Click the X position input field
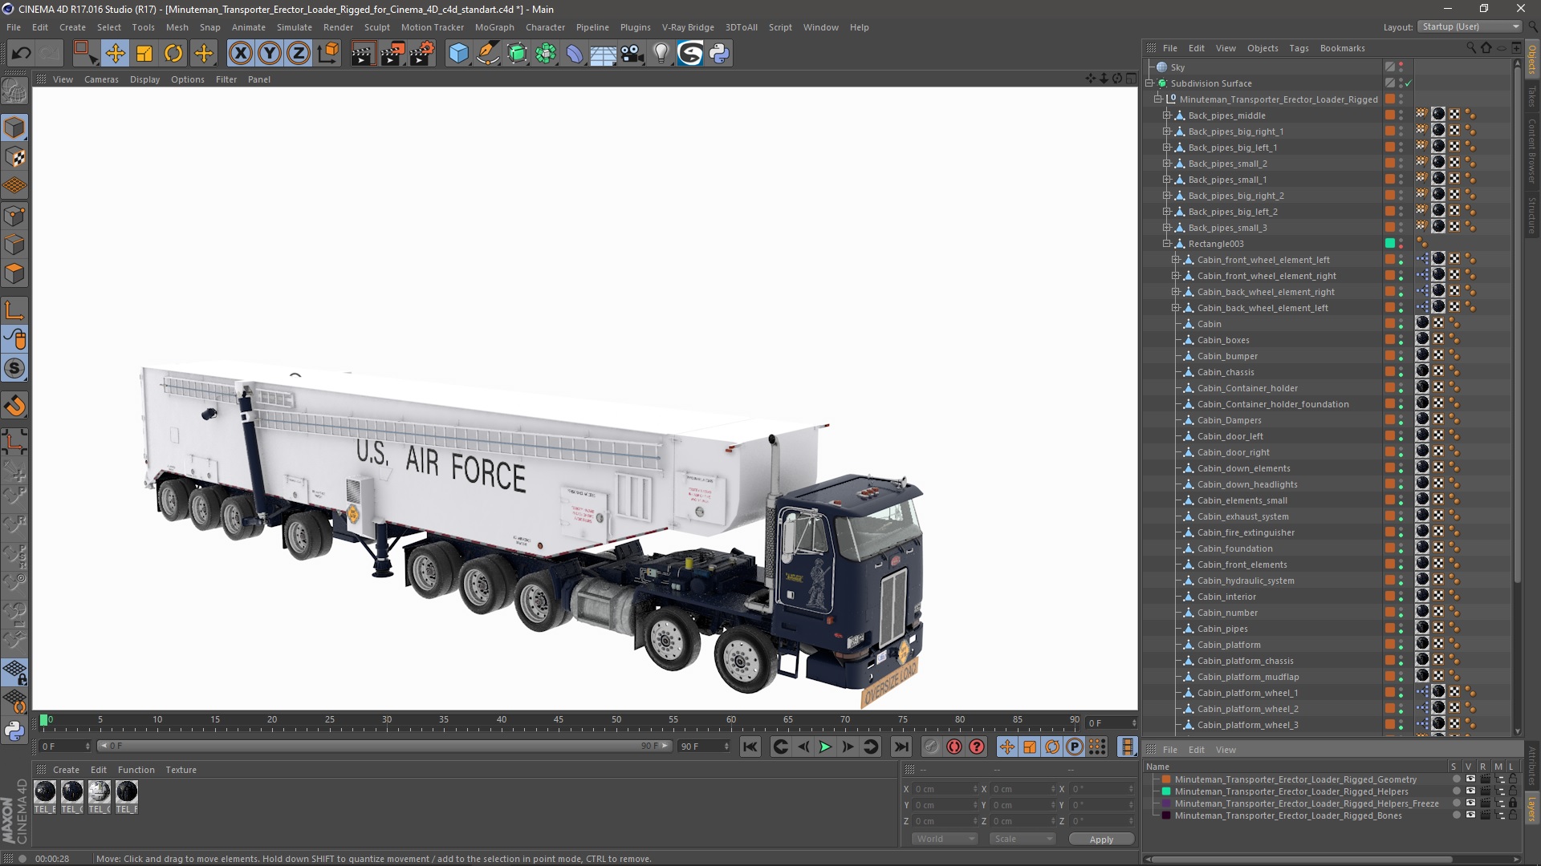The width and height of the screenshot is (1541, 866). 944,789
